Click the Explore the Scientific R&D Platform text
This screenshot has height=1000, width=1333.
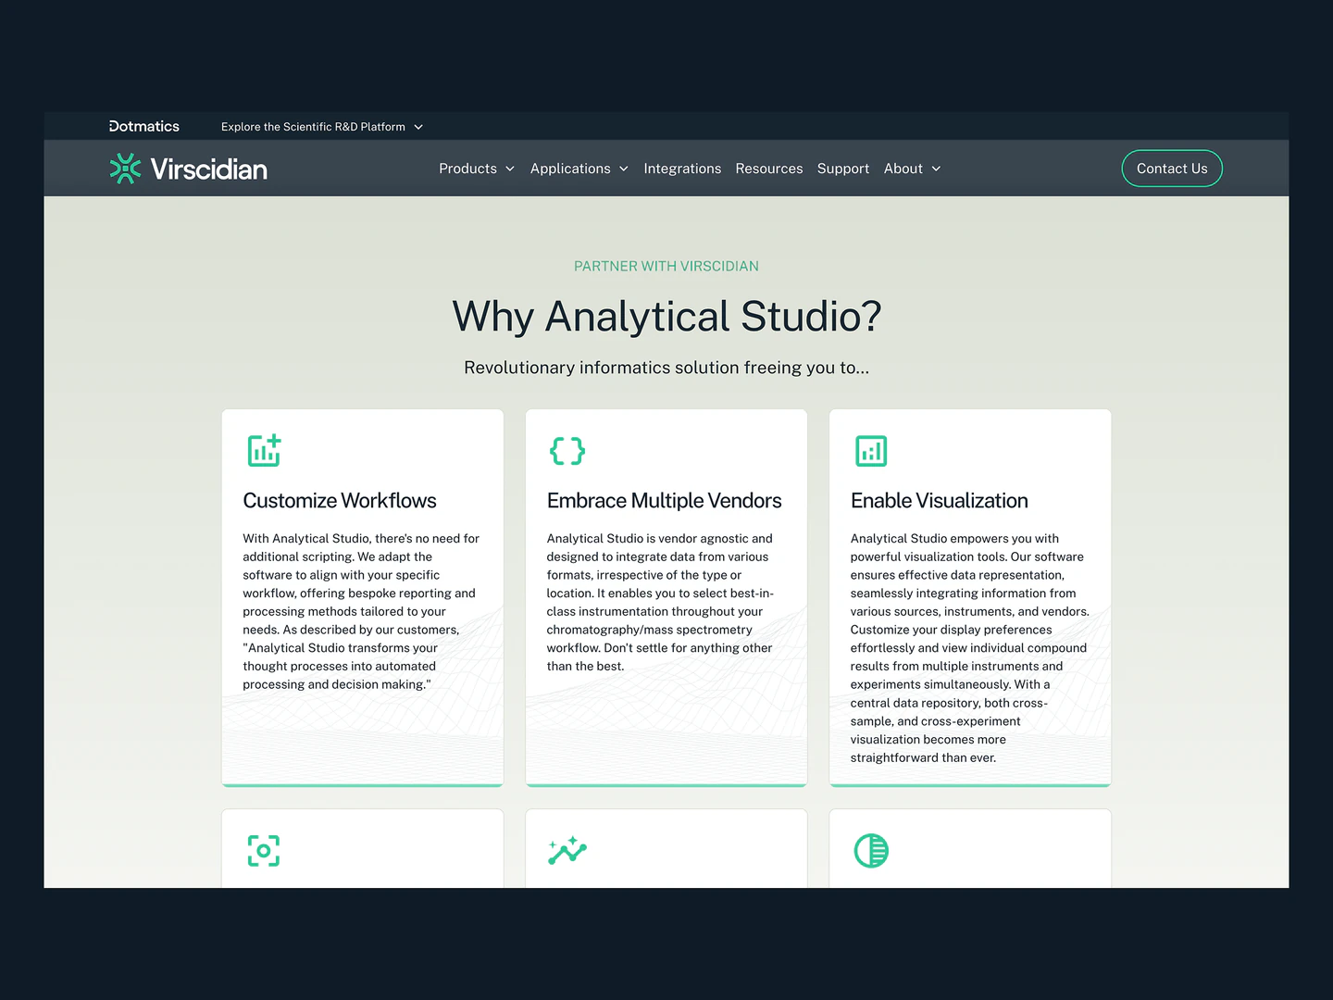[313, 127]
